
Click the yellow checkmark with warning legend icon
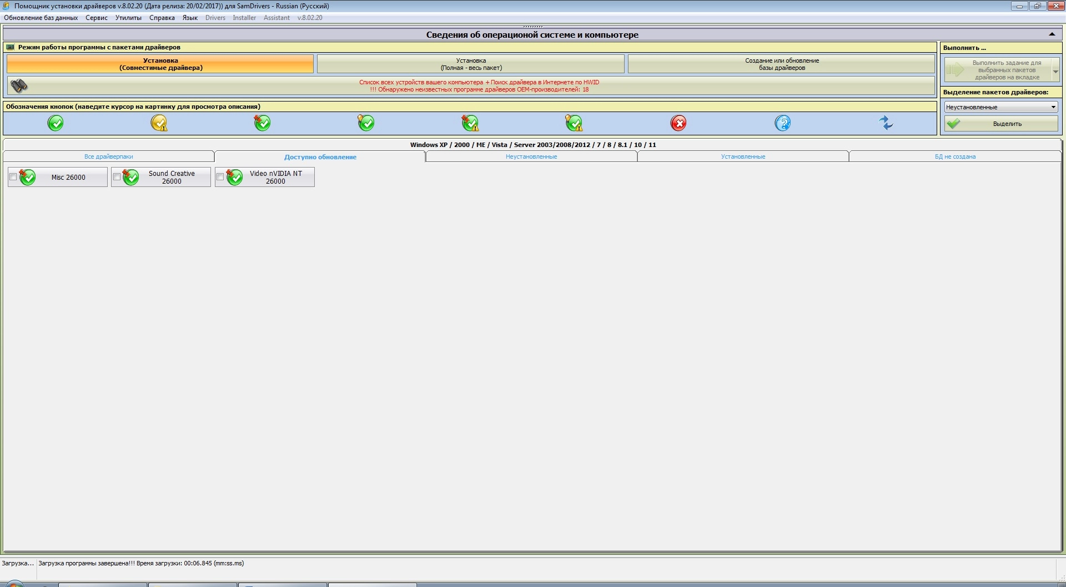pyautogui.click(x=159, y=123)
